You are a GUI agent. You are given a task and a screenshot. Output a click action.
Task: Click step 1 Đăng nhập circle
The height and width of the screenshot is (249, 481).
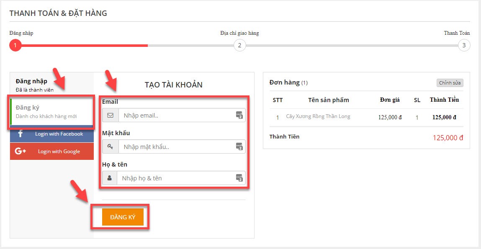click(x=15, y=46)
